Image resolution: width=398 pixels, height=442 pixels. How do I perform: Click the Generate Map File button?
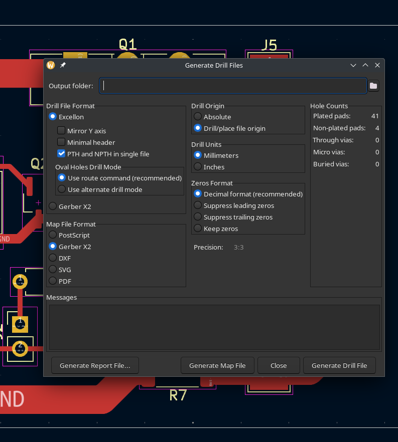217,365
